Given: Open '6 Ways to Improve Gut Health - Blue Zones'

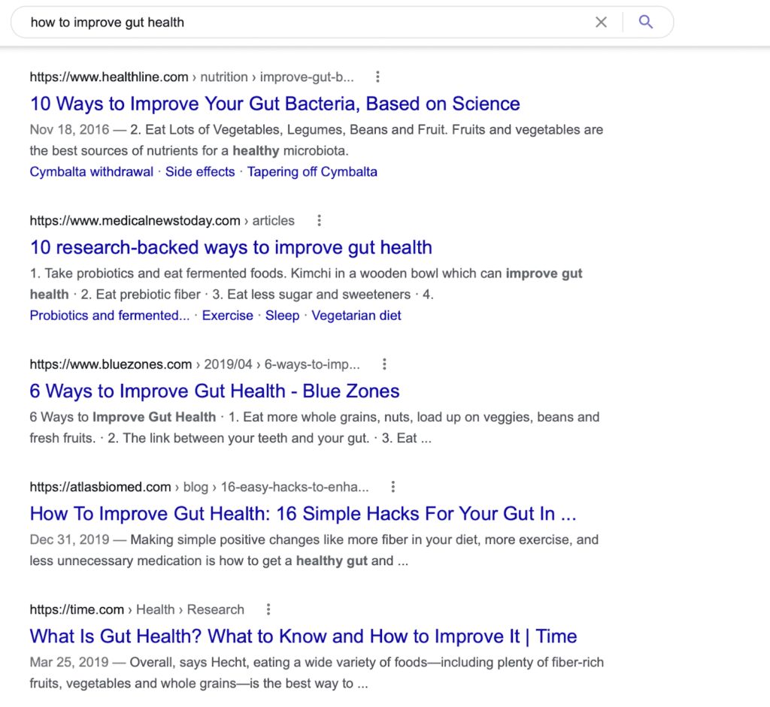Looking at the screenshot, I should (214, 391).
